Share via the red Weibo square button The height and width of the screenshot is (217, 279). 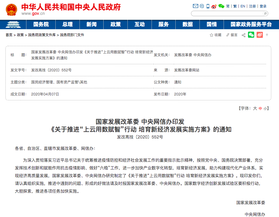[x=259, y=35]
